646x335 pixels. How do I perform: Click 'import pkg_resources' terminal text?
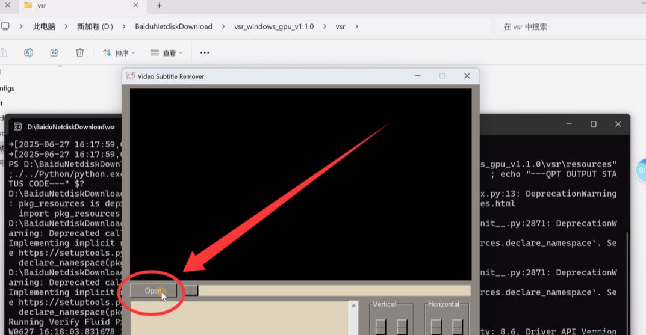pos(69,213)
